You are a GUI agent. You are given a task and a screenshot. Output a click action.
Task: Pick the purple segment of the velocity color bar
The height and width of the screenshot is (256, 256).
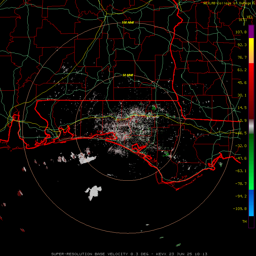pos(251,32)
